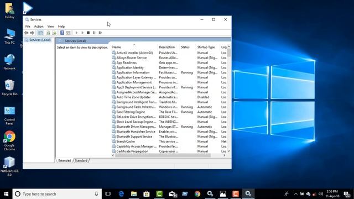Open the Windows Start button
Screen dimensions: 354x199
point(6,194)
